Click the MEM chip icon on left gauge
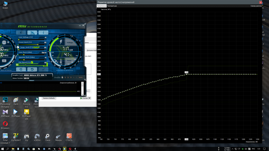Image resolution: width=269 pixels, height=151 pixels. pos(4,61)
